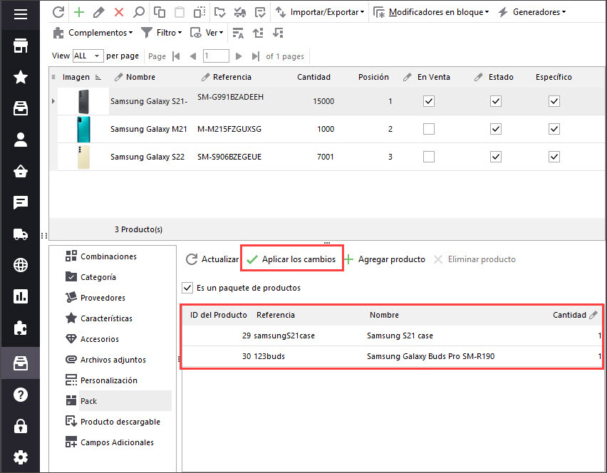
Task: Click the paste clipboard icon
Action: [x=180, y=12]
